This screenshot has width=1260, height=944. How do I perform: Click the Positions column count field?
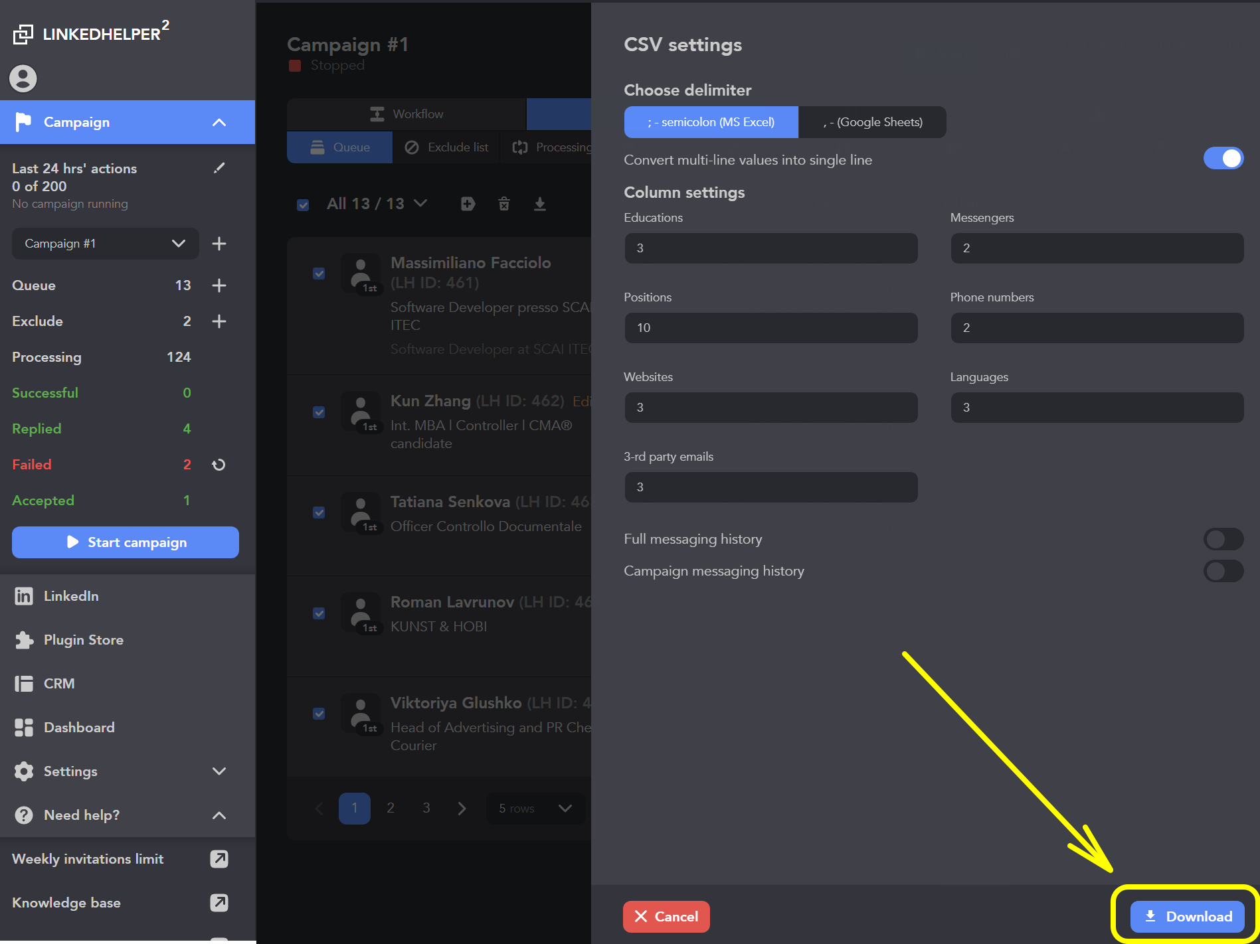tap(770, 328)
